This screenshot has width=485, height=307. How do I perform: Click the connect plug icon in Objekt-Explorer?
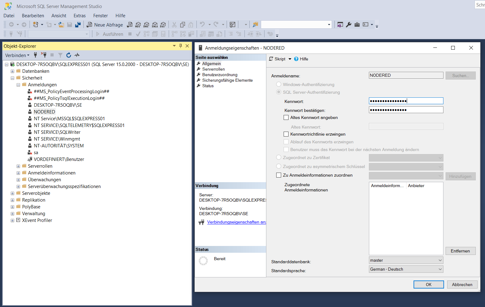[35, 55]
